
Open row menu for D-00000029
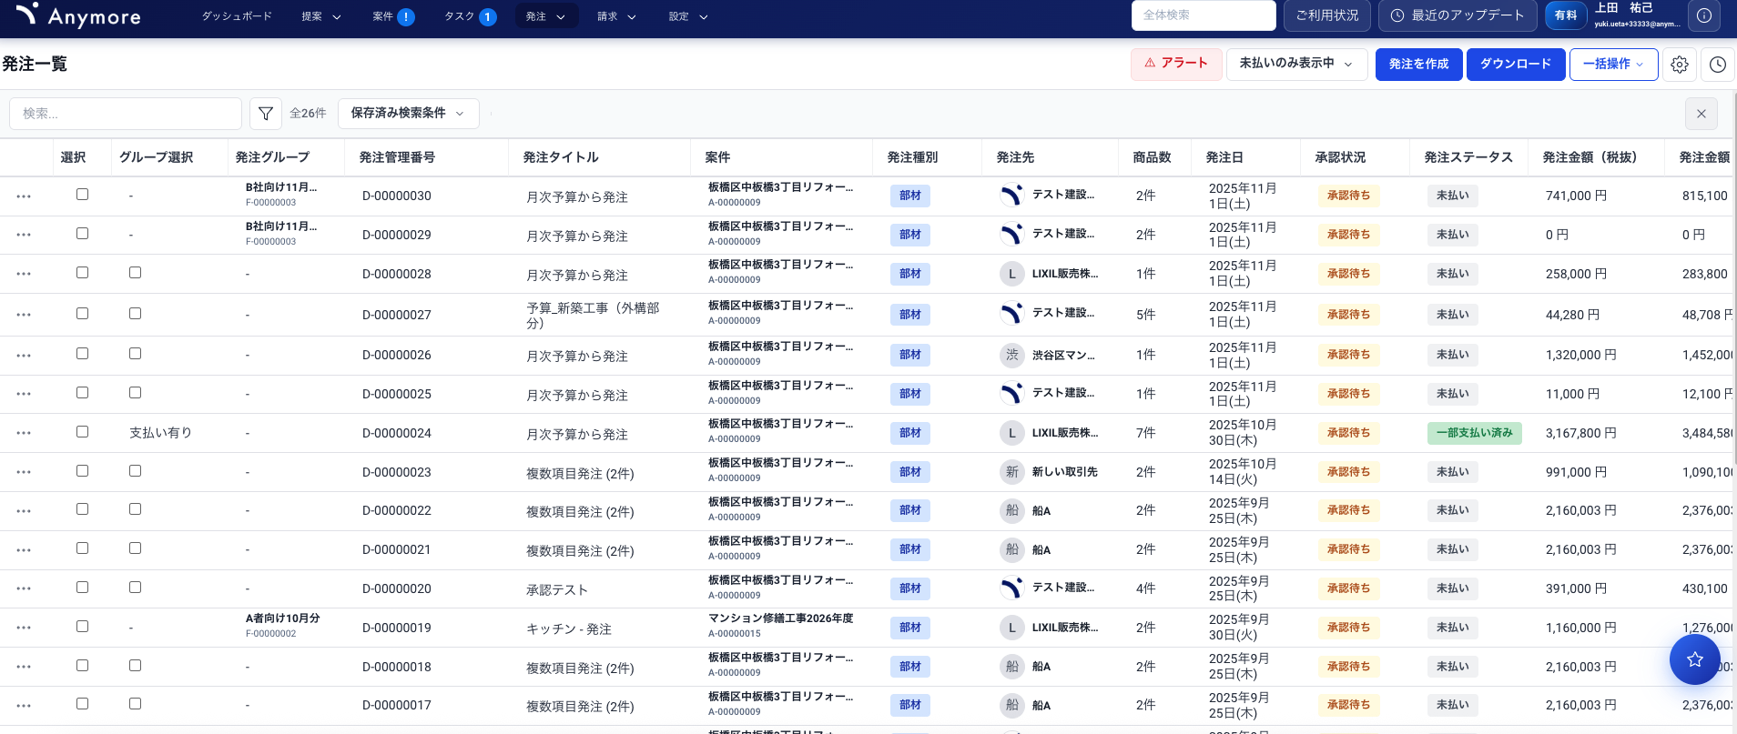click(x=24, y=235)
